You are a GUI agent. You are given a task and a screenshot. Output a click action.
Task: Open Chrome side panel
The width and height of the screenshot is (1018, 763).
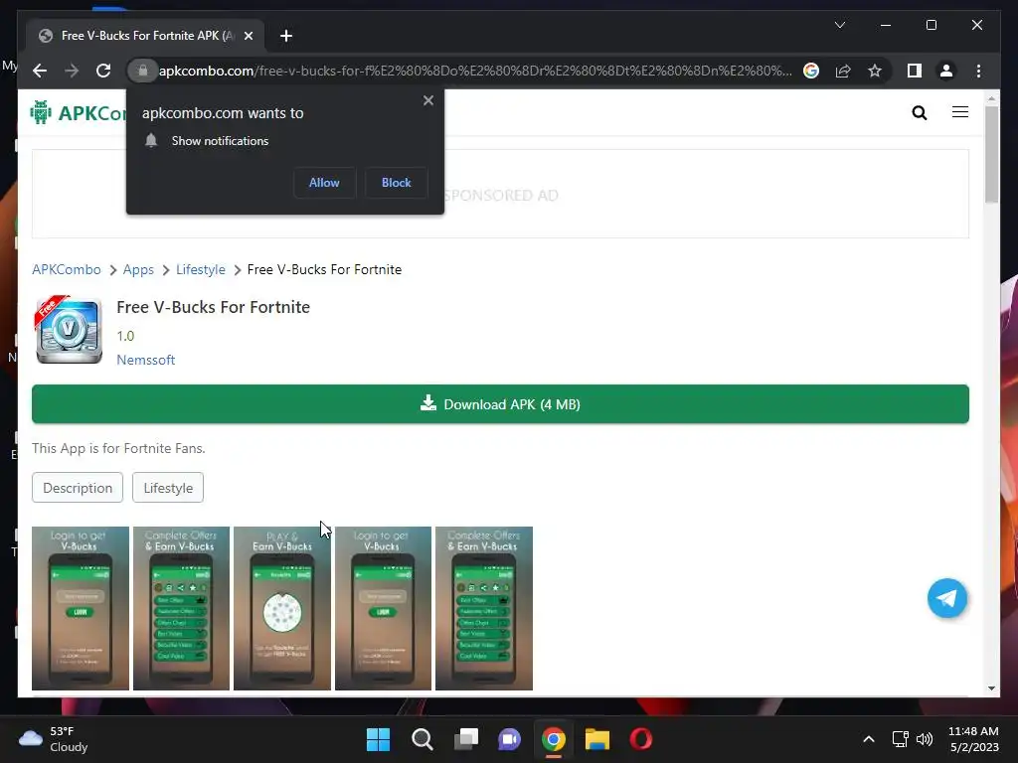(915, 71)
